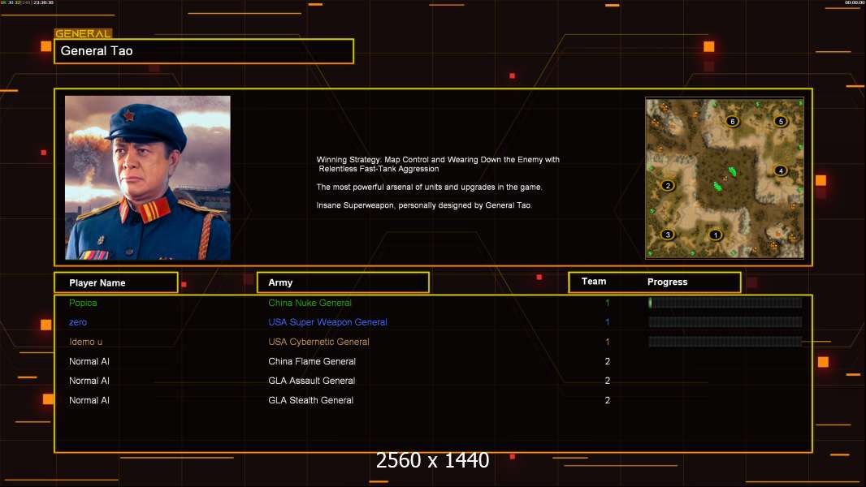The width and height of the screenshot is (866, 487).
Task: Click General Tao's portrait image
Action: click(148, 178)
